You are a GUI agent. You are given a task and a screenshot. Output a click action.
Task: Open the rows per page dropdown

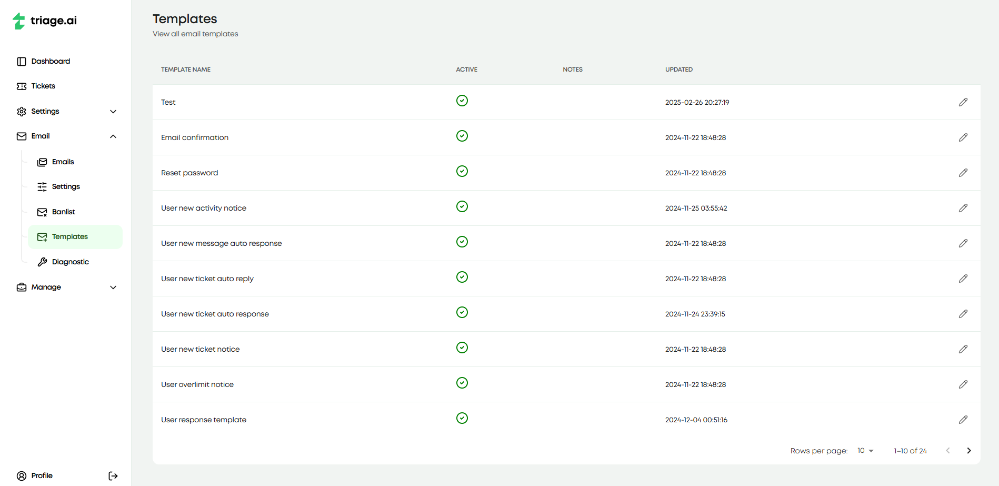[865, 450]
